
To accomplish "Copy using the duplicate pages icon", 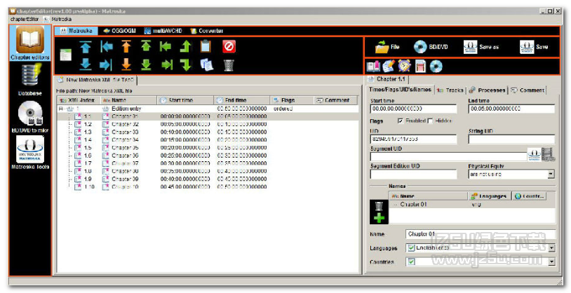I will click(x=206, y=64).
